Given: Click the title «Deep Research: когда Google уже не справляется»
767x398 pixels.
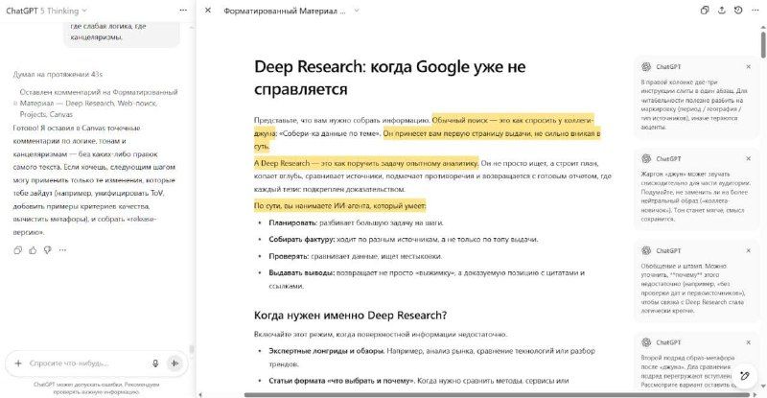Looking at the screenshot, I should click(x=390, y=78).
